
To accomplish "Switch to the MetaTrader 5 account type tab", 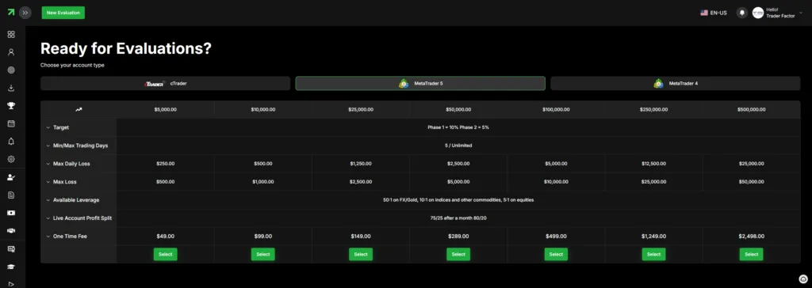I will tap(420, 83).
